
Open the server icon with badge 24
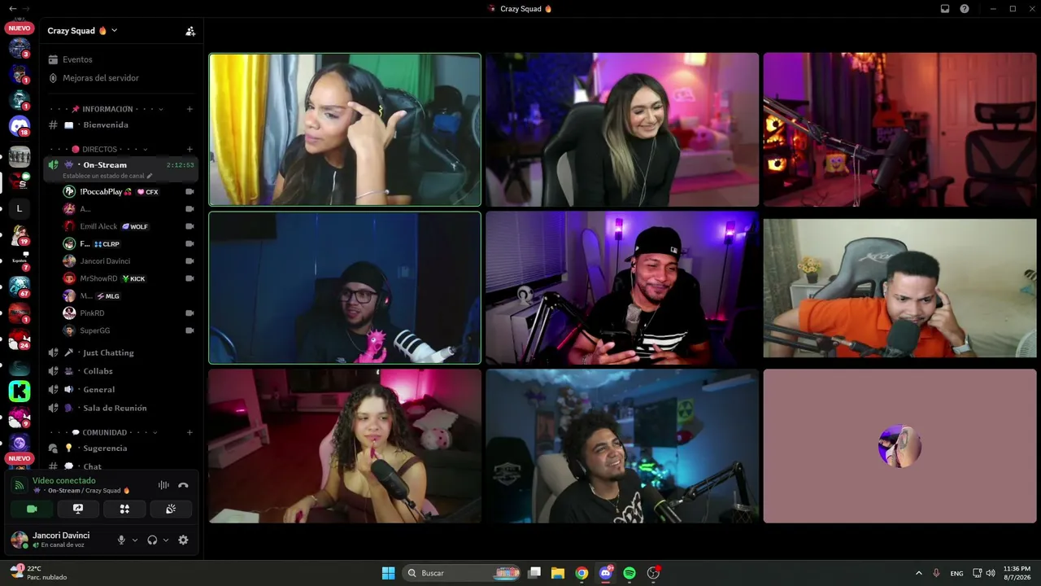pos(20,339)
